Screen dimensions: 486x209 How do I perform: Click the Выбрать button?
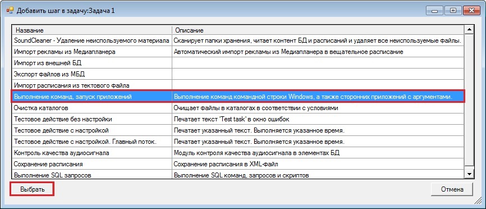pyautogui.click(x=33, y=189)
